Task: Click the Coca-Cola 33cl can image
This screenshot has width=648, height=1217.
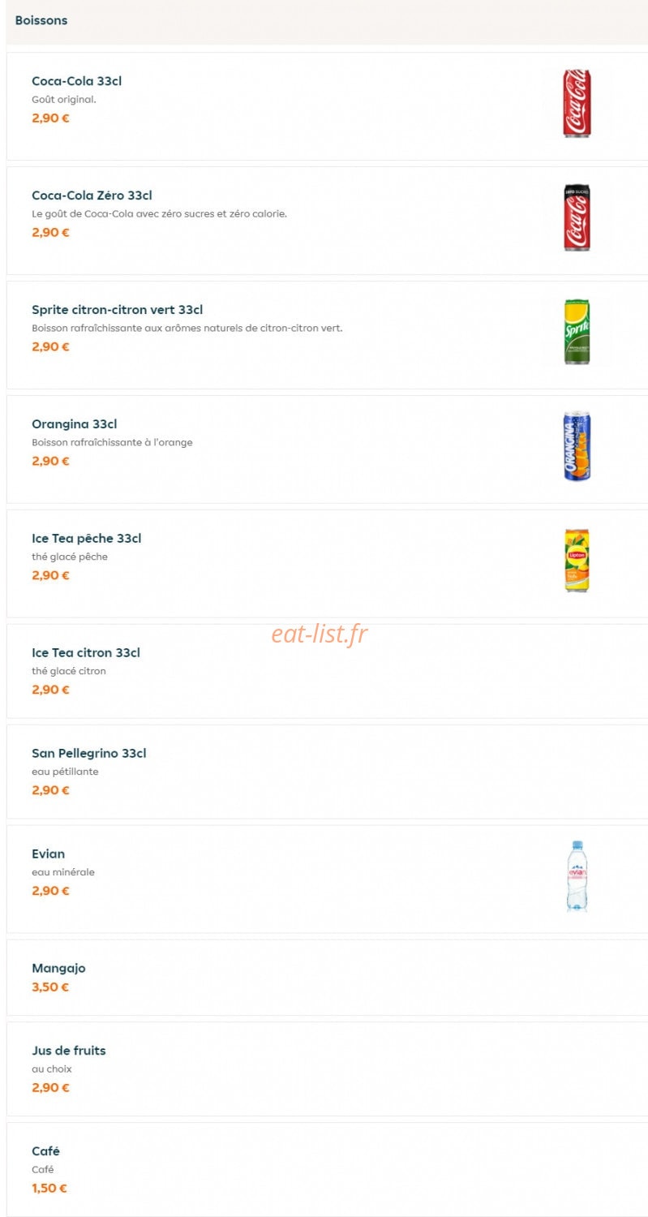Action: click(577, 103)
